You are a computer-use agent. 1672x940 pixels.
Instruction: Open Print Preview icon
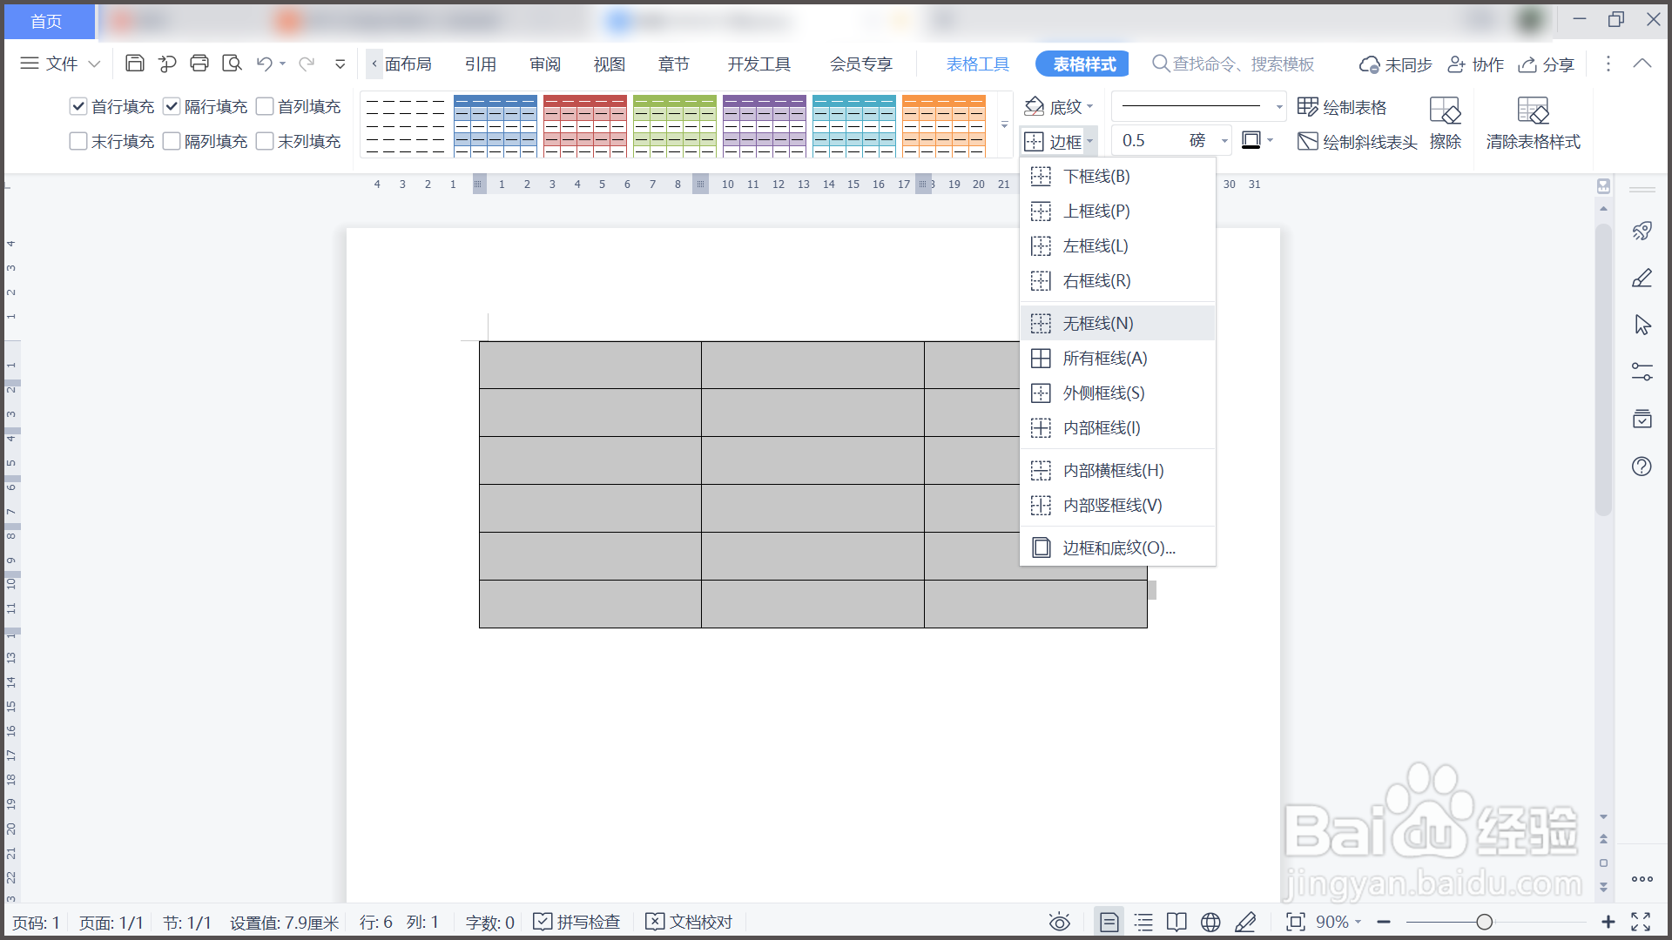pos(232,64)
